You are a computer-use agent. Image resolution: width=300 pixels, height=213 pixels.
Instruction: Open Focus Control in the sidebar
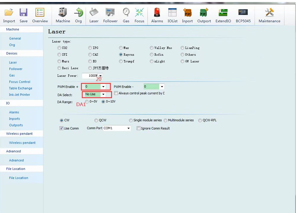[20, 82]
